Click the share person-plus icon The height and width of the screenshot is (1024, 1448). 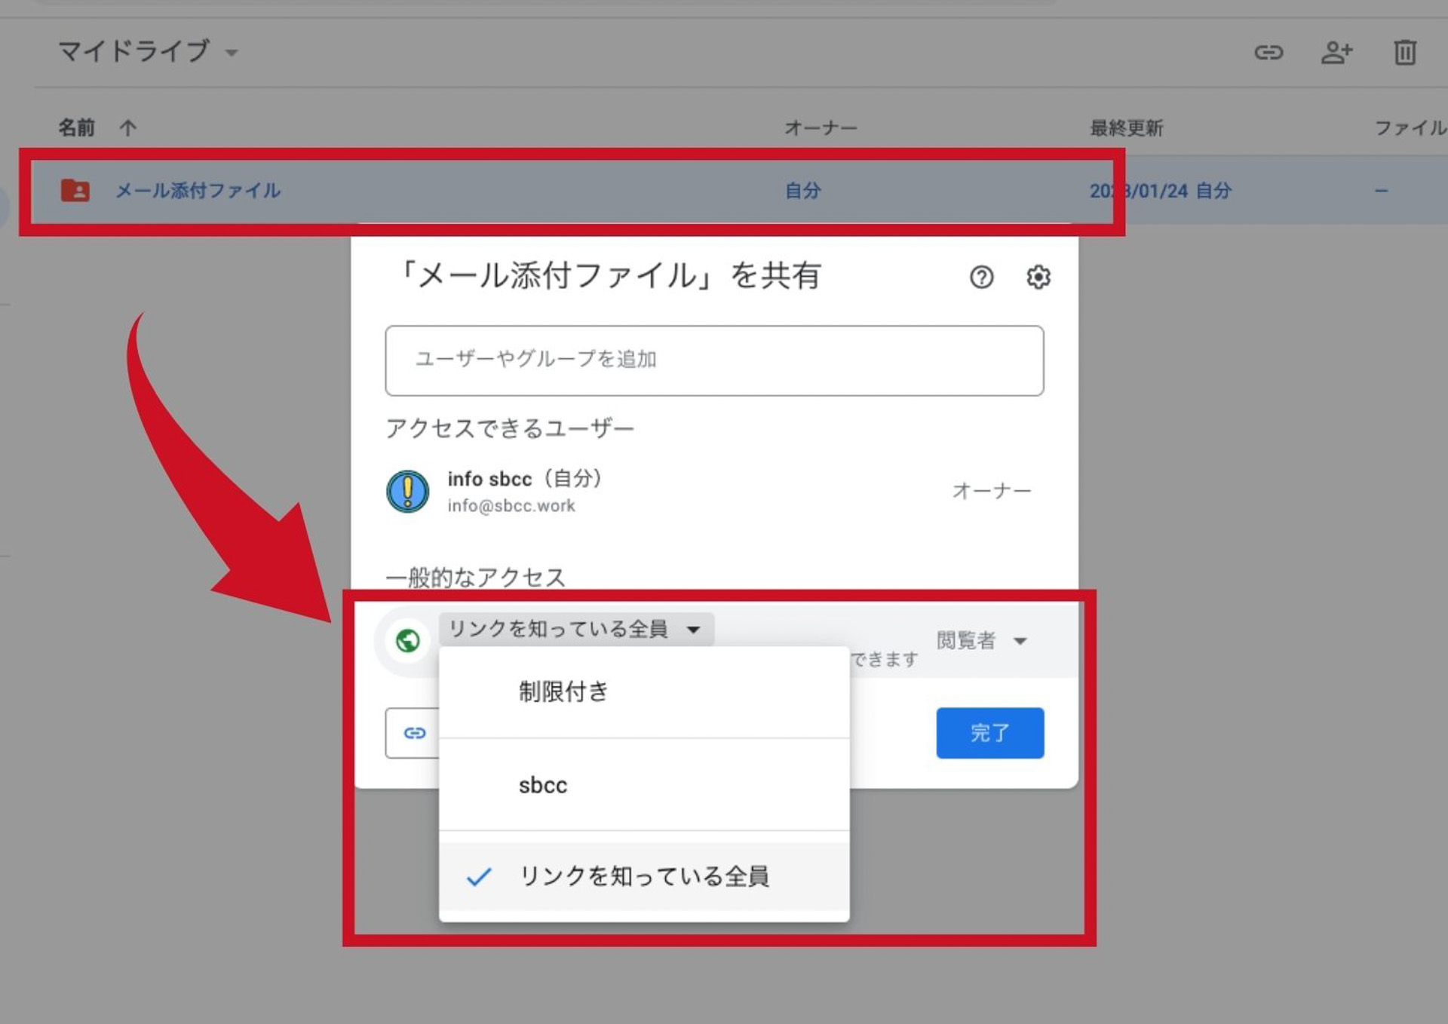pyautogui.click(x=1336, y=53)
